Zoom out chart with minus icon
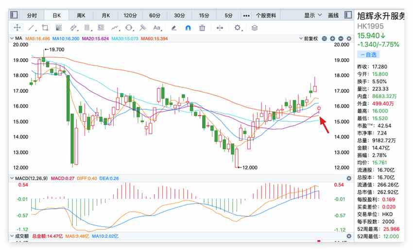 click(x=324, y=38)
